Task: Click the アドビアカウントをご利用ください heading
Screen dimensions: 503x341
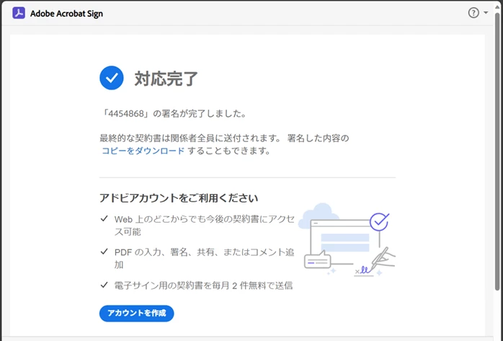Action: tap(179, 198)
